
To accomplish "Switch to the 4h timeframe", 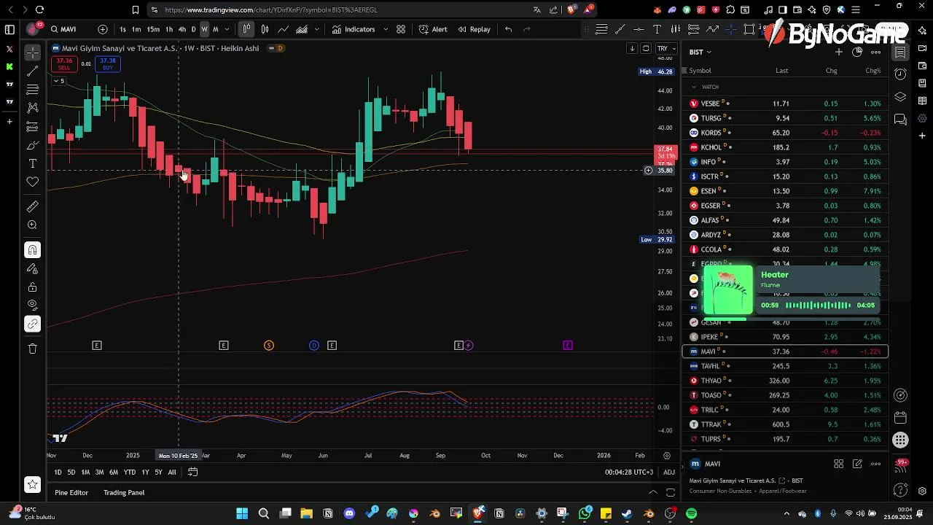I will pyautogui.click(x=182, y=29).
